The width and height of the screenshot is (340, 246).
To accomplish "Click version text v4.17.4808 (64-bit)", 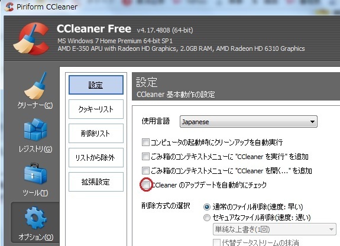I will pos(165,30).
